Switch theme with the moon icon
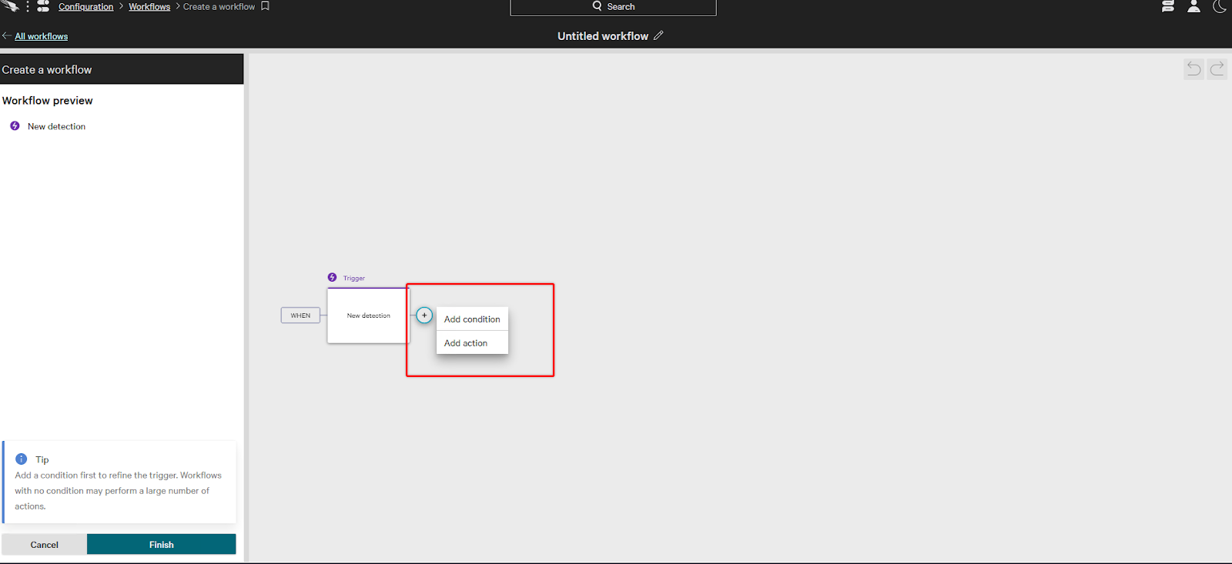Screen dimensions: 1232x564 (1220, 6)
